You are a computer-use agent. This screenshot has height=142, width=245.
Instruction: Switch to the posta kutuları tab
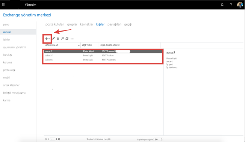(55, 24)
